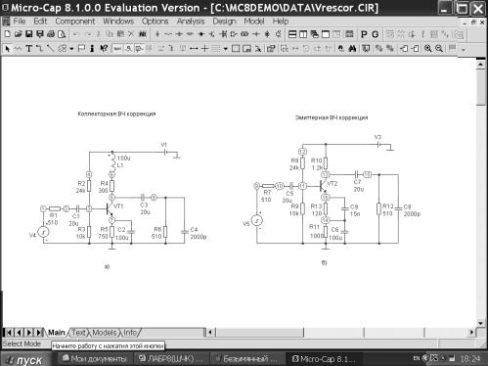
Task: Click the bold P toolbar button
Action: [x=364, y=34]
